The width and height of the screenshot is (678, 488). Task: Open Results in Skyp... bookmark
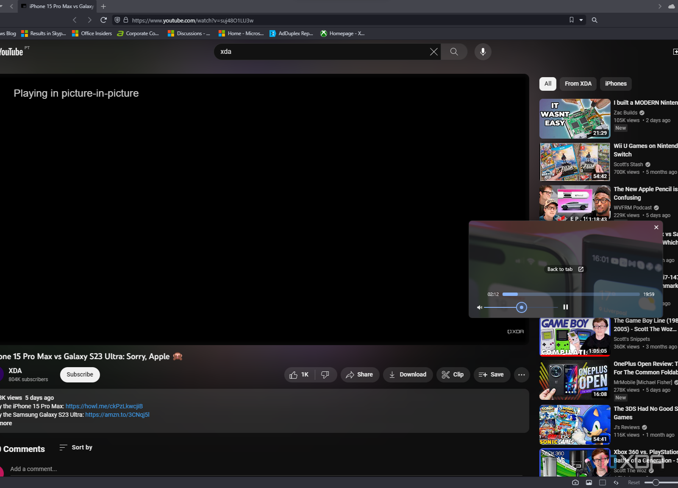tap(44, 33)
